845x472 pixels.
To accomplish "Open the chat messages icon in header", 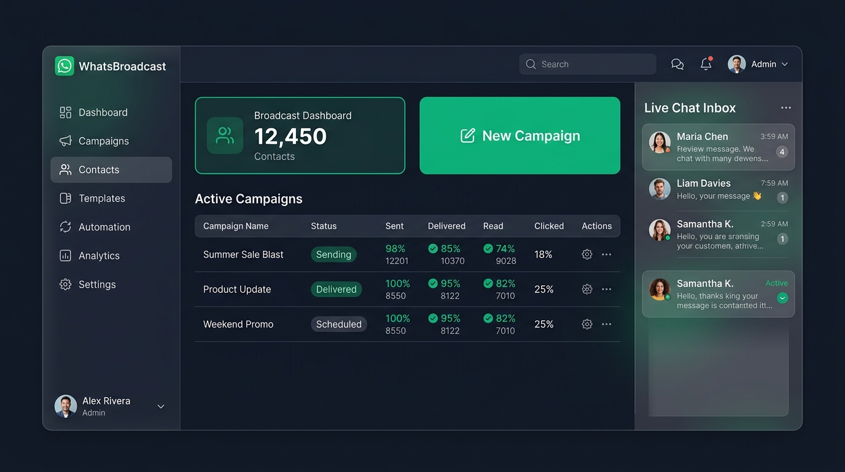I will click(677, 64).
